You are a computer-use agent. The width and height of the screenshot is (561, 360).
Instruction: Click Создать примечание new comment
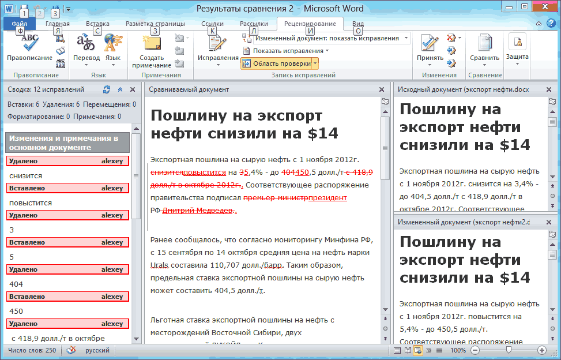tap(152, 51)
